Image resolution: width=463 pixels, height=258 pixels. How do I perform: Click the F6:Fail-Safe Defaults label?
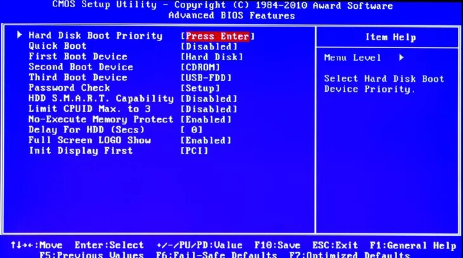click(216, 254)
